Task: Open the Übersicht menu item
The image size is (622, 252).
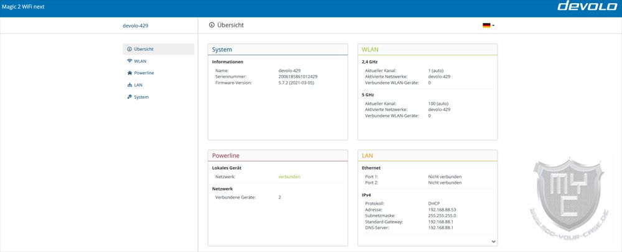Action: pos(158,49)
